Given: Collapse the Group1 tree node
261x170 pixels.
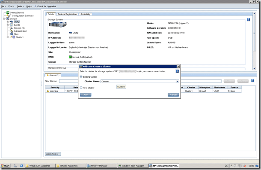Looking at the screenshot, I should coord(4,19).
